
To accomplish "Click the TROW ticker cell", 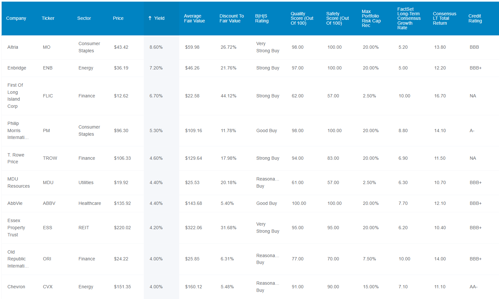I will point(50,158).
